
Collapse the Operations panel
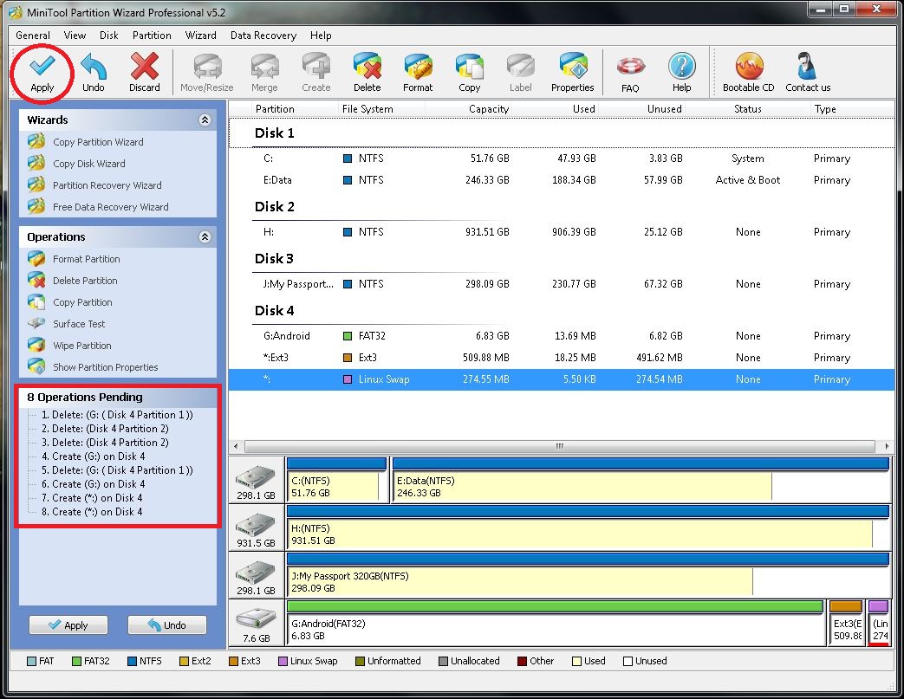click(x=205, y=236)
